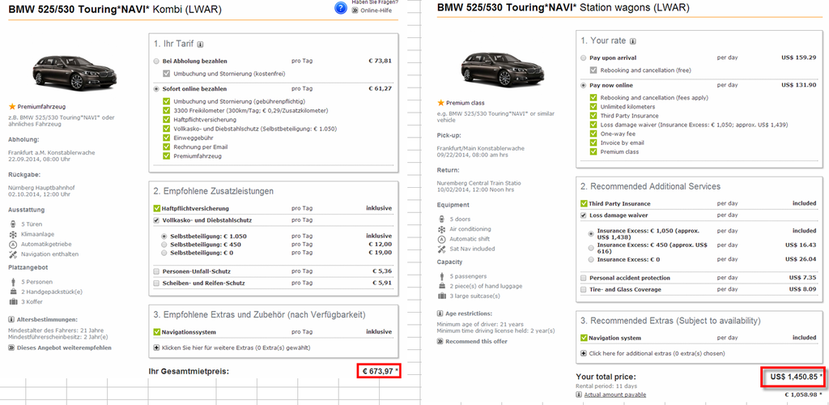Screen dimensions: 829x405
Task: Click the Handgepäckstück(e) bag icon
Action: pos(13,292)
